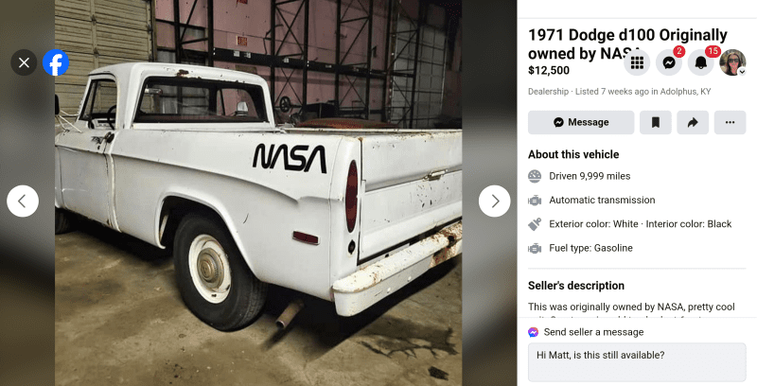
Task: Click the paint icon beside Exterior color
Action: 535,224
